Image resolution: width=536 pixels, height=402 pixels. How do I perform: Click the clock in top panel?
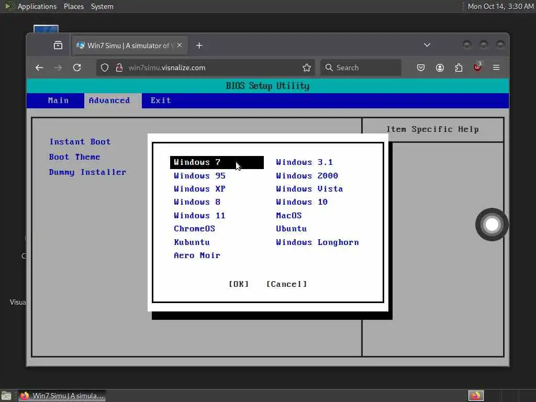(x=500, y=6)
